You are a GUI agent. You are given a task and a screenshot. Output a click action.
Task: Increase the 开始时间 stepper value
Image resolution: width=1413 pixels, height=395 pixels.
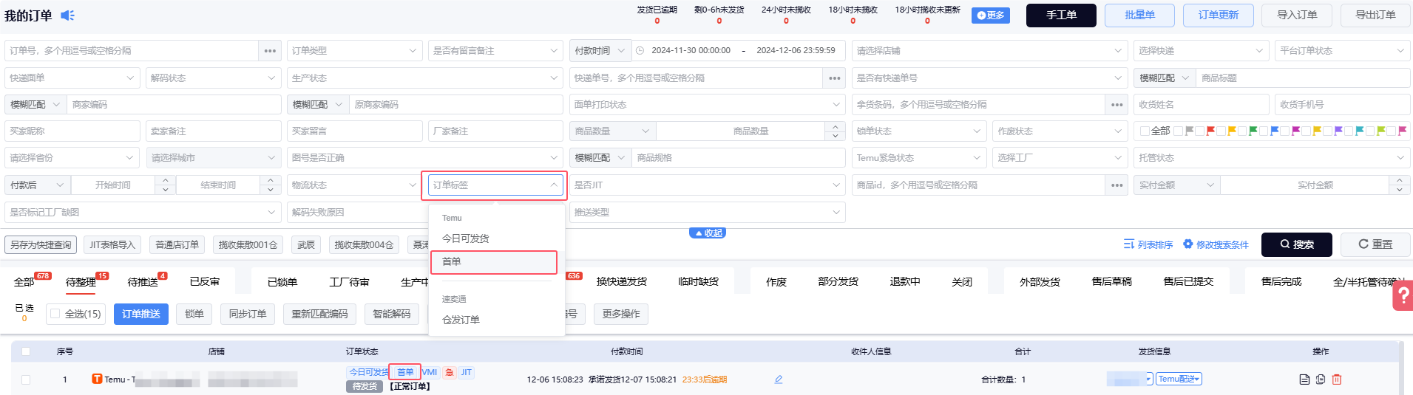click(x=165, y=181)
